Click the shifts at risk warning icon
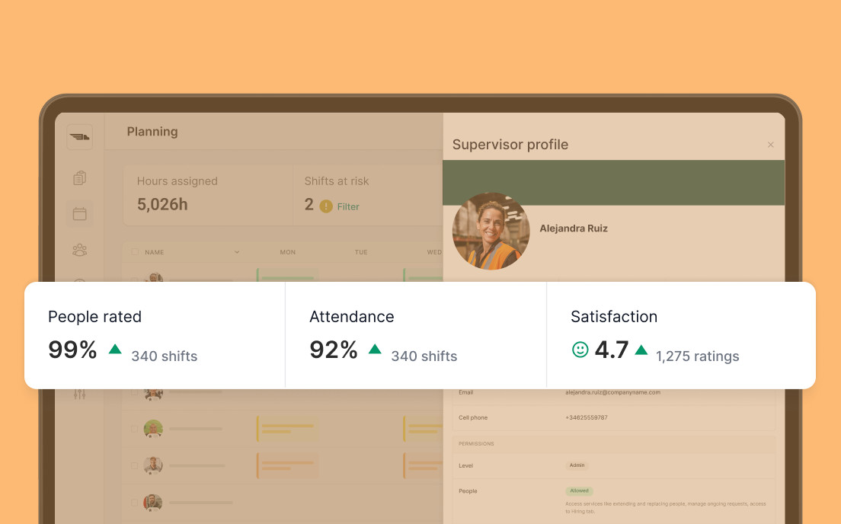841x524 pixels. pos(326,206)
